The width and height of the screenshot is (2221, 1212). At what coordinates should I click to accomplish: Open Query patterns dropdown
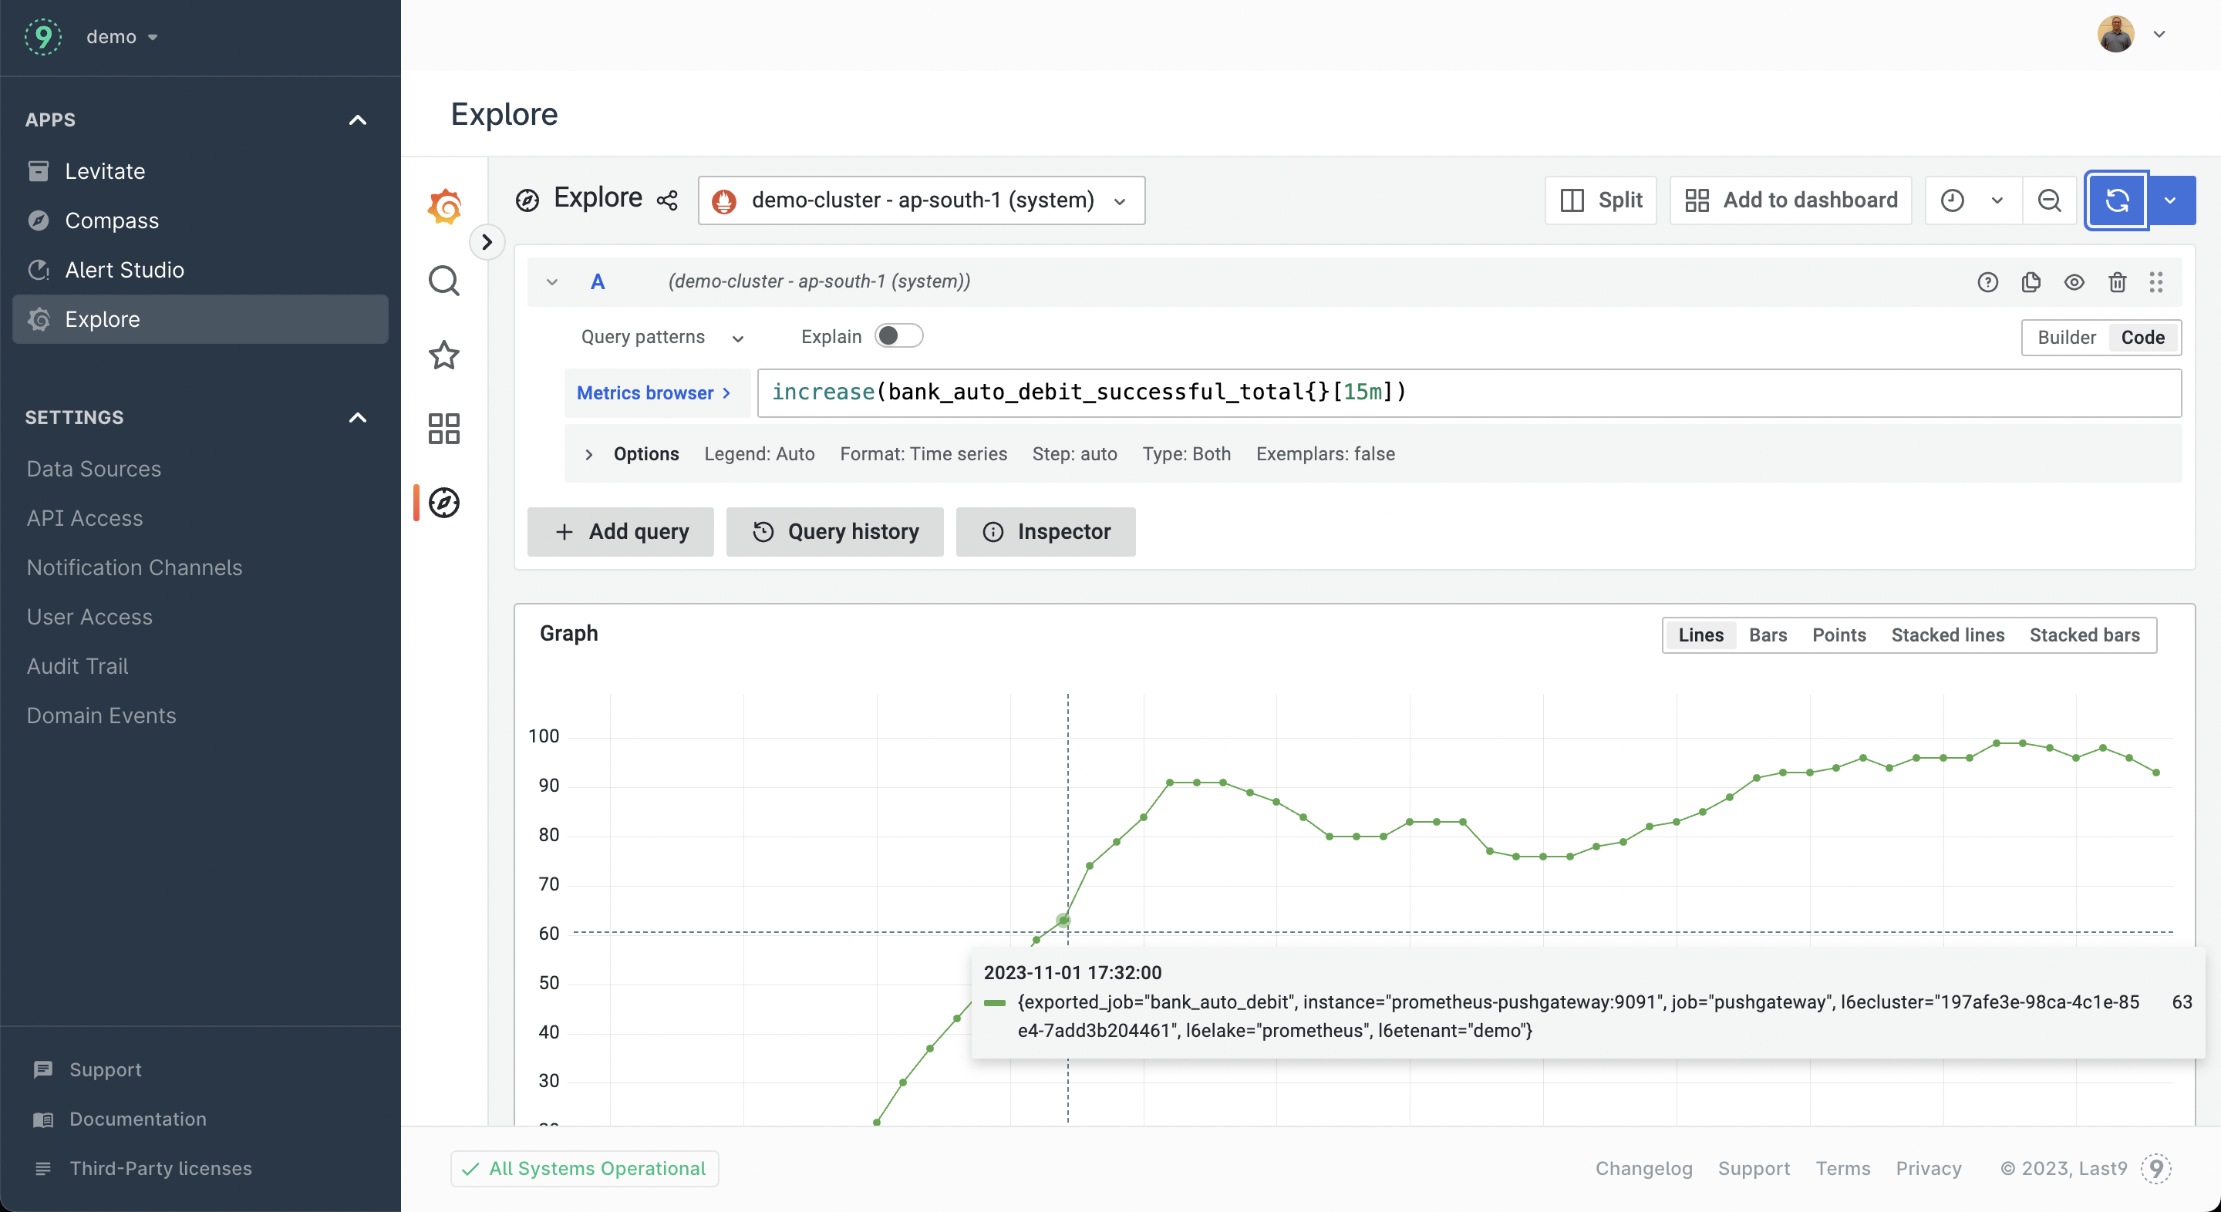click(662, 336)
